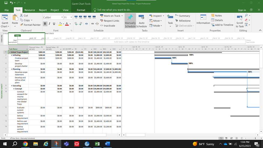Open the Gantt Chart view button
The image size is (263, 148).
pos(5,21)
